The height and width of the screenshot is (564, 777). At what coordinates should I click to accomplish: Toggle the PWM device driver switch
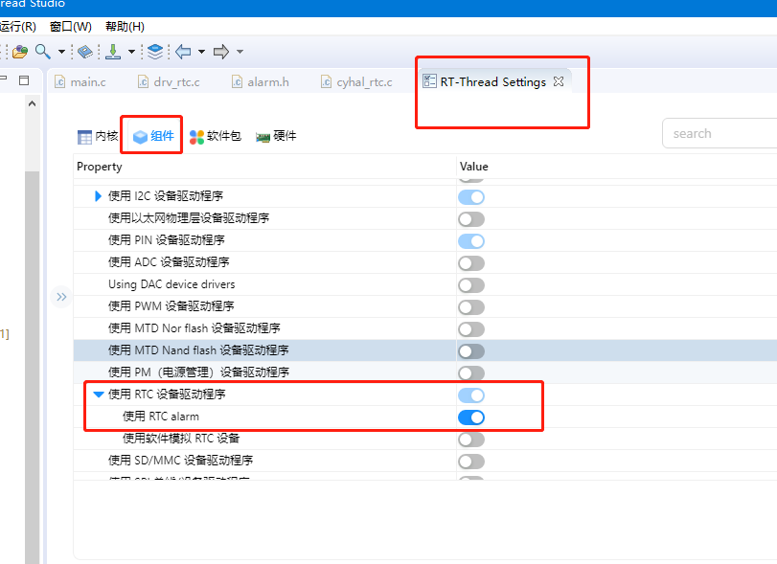click(x=471, y=307)
